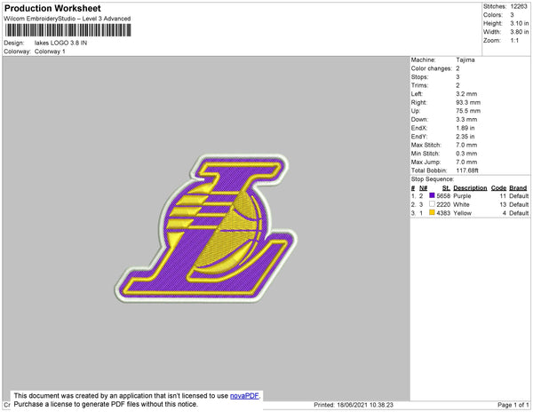533x412 pixels.
Task: Select the printed date '18/06/2021 10.38.23'
Action: [x=365, y=405]
